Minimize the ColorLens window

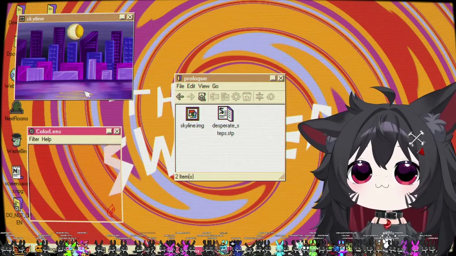109,132
